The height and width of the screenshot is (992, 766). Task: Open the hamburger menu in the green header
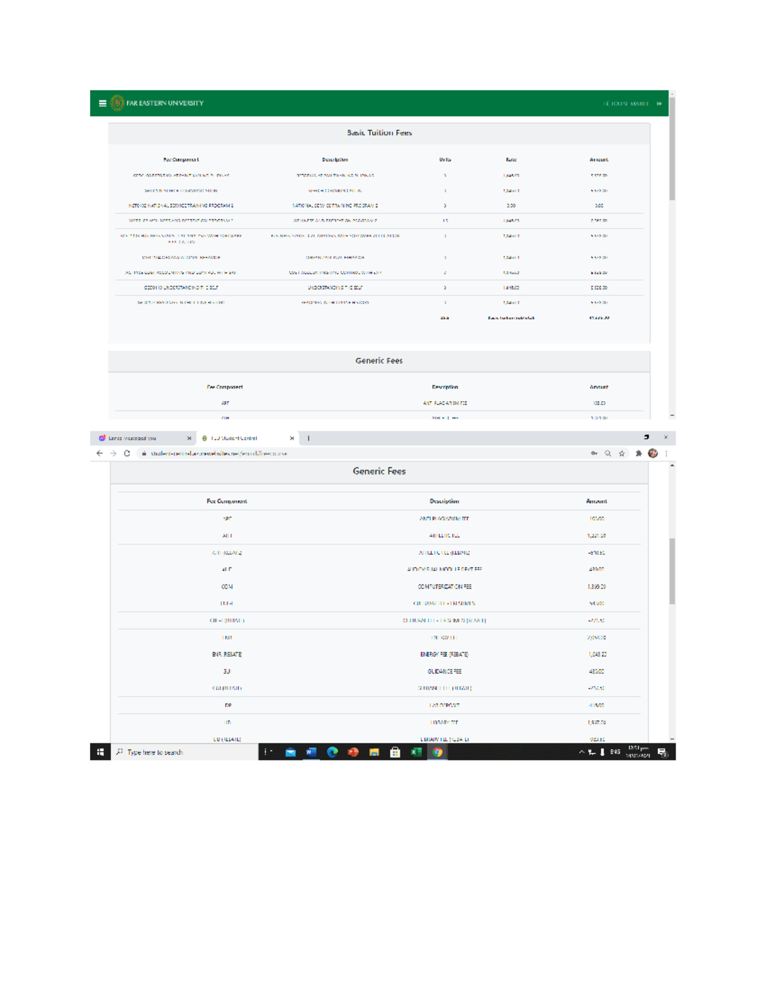(102, 103)
